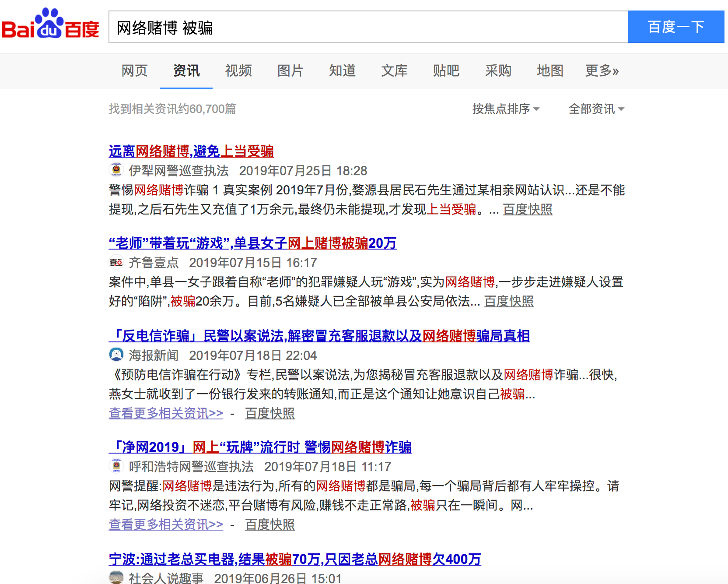Click the 社会人说趣事 source name

pos(166,578)
